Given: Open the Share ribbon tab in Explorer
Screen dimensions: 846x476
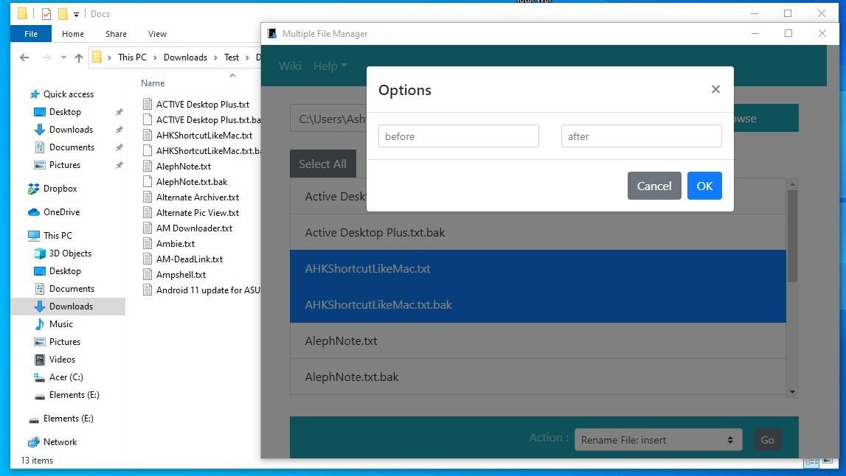Looking at the screenshot, I should point(116,34).
